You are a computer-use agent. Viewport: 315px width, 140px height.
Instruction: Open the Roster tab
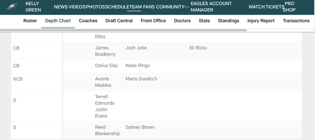coord(30,21)
